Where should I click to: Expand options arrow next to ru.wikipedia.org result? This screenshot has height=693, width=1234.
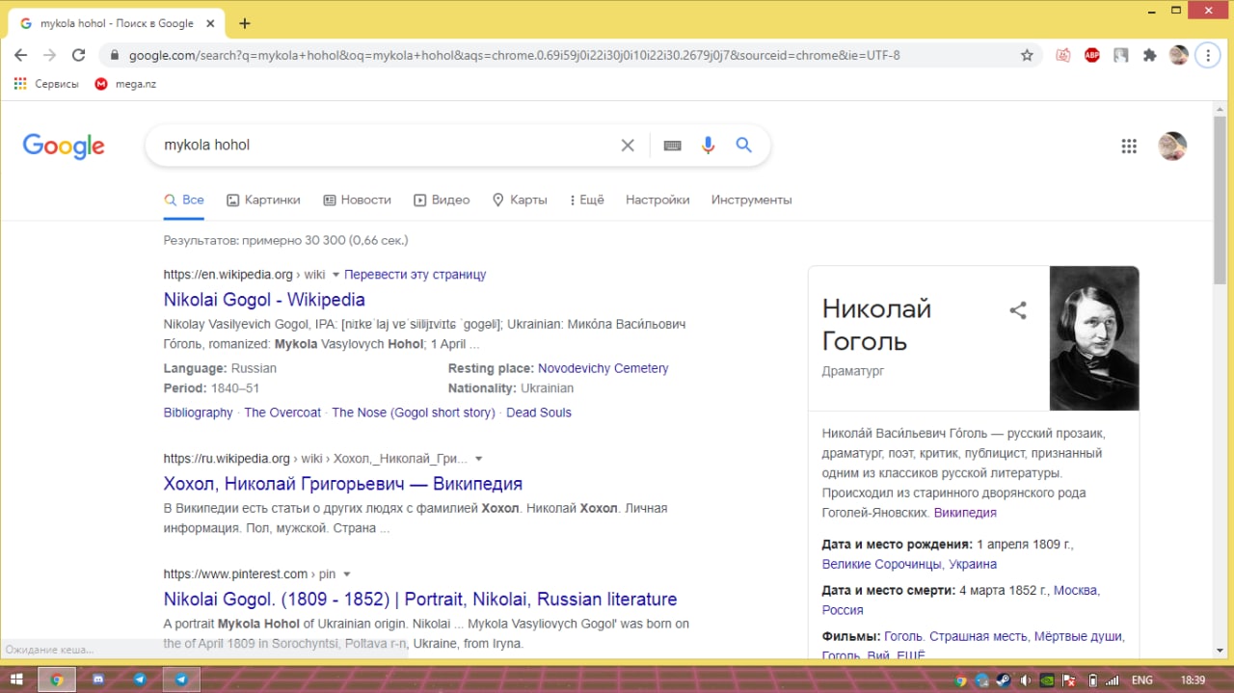479,459
